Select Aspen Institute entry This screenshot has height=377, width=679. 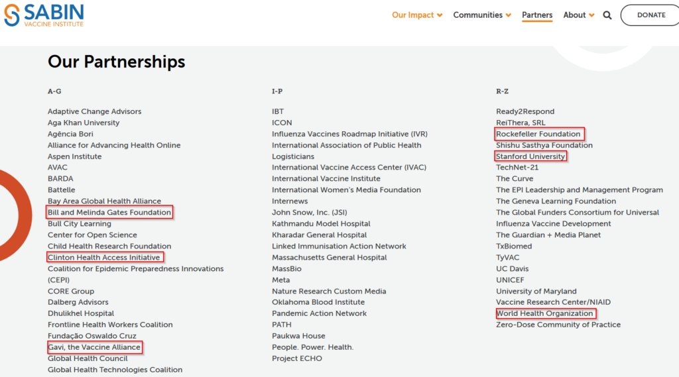tap(74, 156)
